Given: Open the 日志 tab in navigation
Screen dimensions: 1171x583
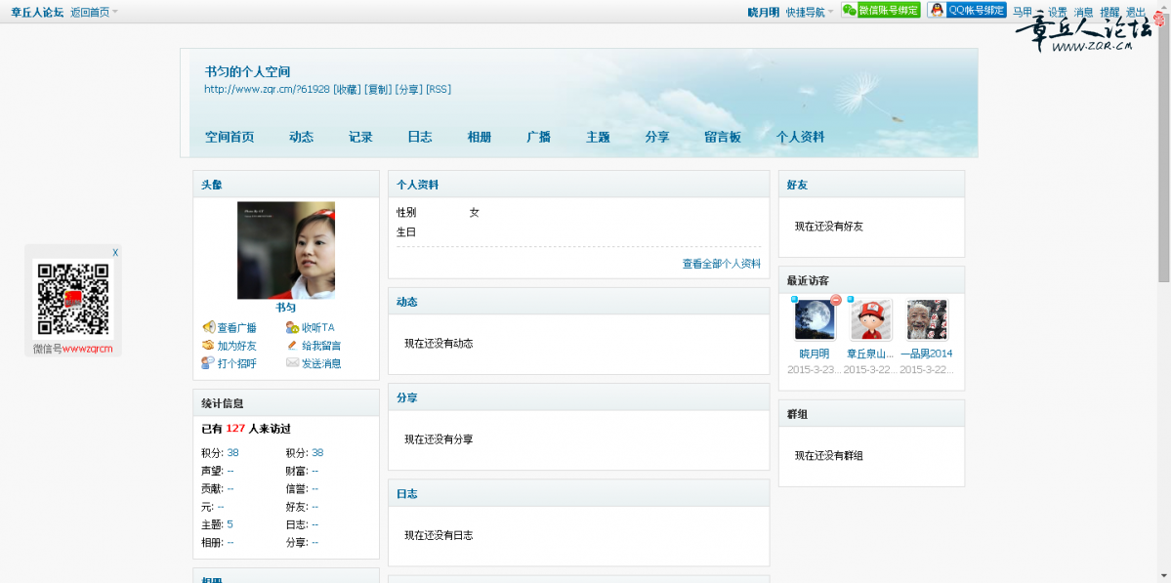Looking at the screenshot, I should point(420,137).
